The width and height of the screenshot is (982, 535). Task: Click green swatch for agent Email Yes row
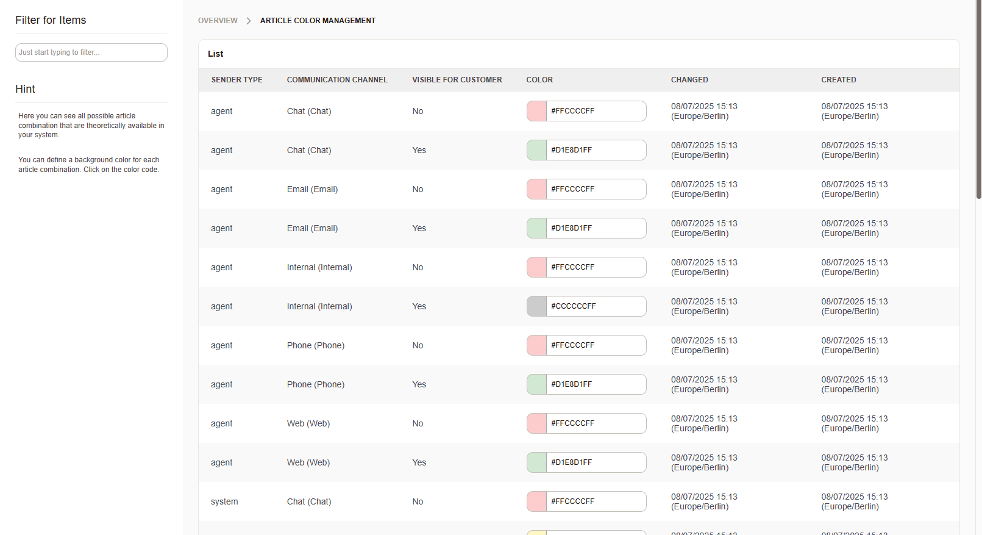pos(536,228)
